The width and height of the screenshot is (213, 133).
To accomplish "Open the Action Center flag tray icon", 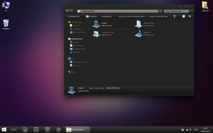I will tap(182, 130).
